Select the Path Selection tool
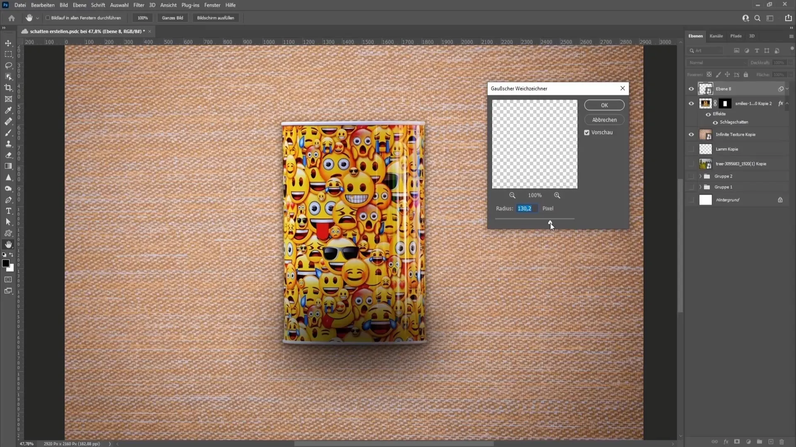Screen dimensions: 796x447 point(8,222)
